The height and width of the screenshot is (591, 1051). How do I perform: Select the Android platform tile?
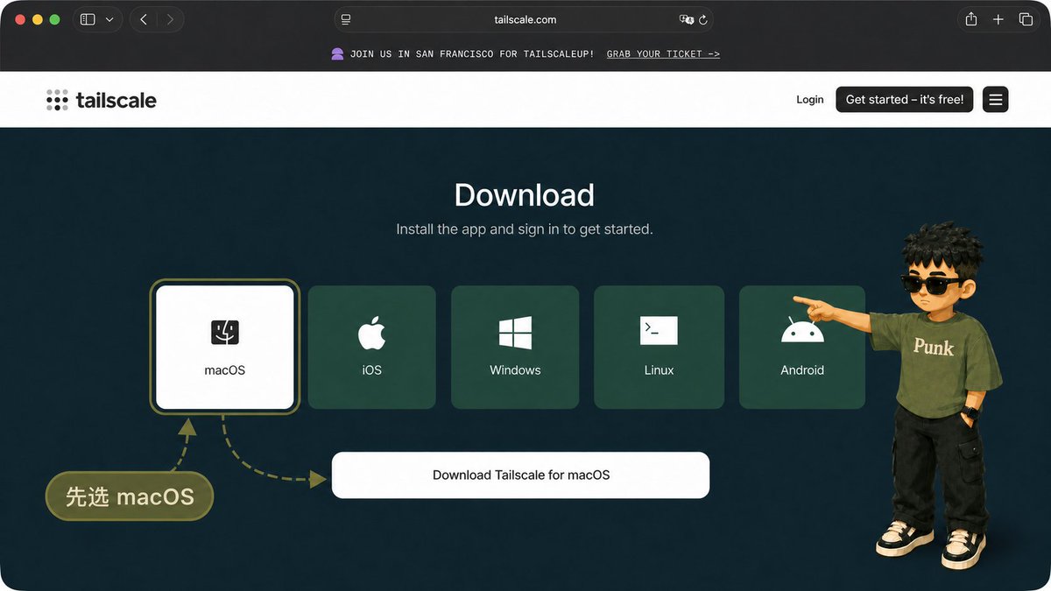point(802,347)
